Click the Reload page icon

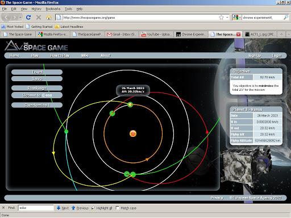tap(28, 18)
